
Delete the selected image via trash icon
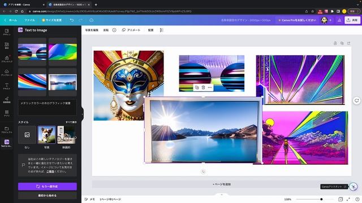pyautogui.click(x=203, y=87)
